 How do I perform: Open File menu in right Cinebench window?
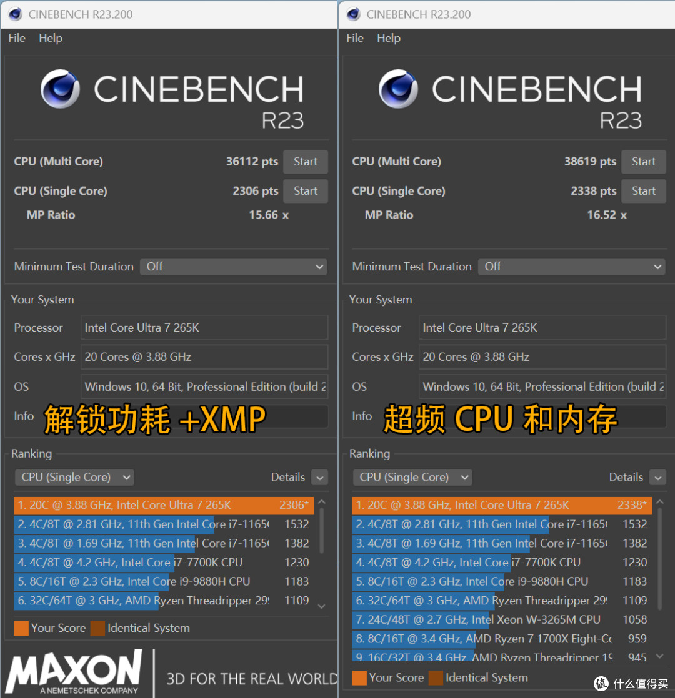pos(355,38)
